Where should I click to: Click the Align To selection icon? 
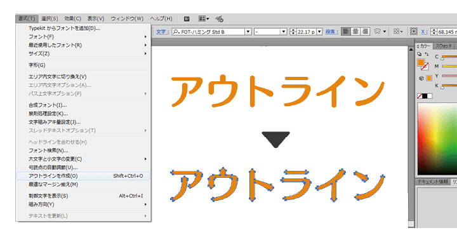click(x=397, y=32)
